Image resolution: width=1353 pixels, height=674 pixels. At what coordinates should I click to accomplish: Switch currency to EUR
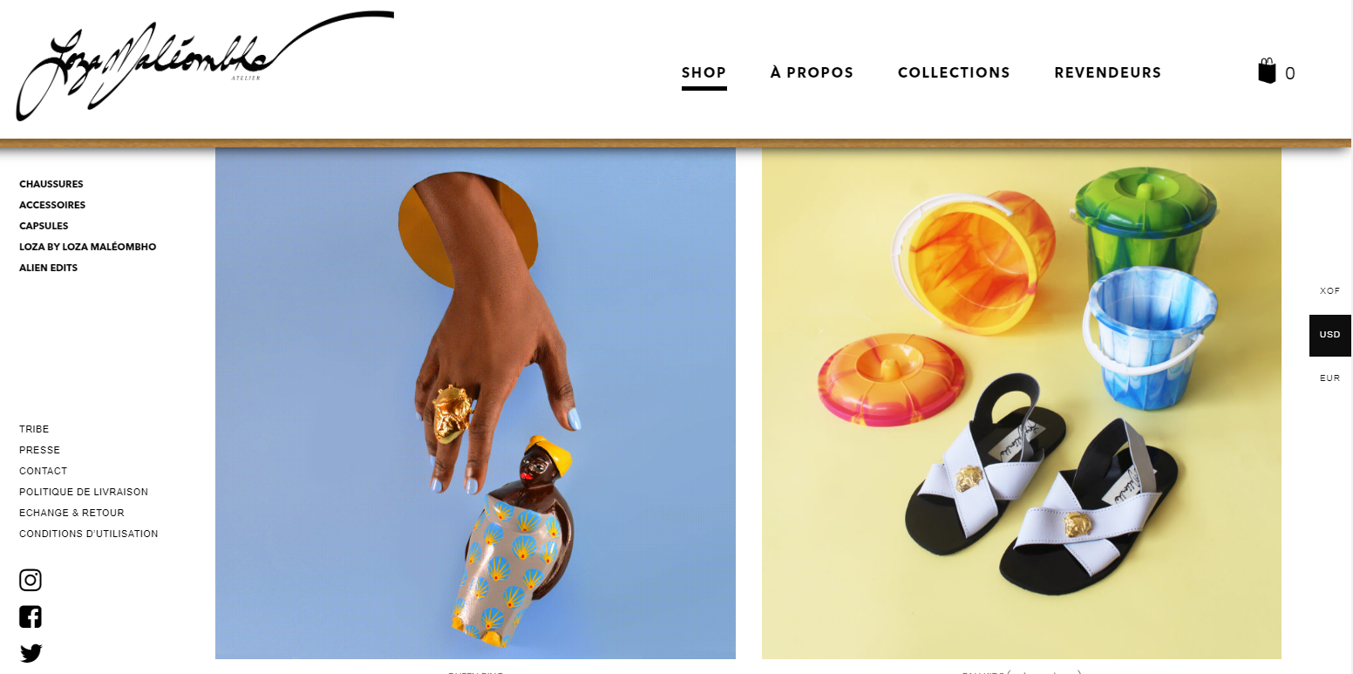[1329, 378]
